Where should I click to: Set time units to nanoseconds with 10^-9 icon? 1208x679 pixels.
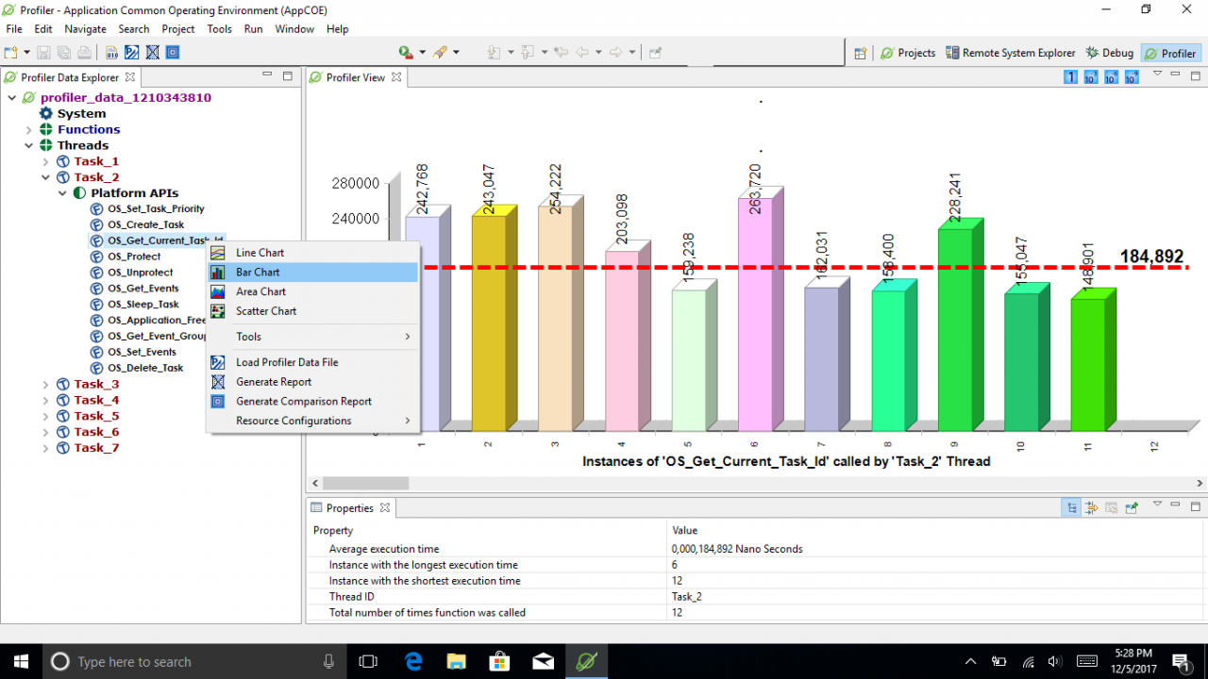pos(1132,76)
